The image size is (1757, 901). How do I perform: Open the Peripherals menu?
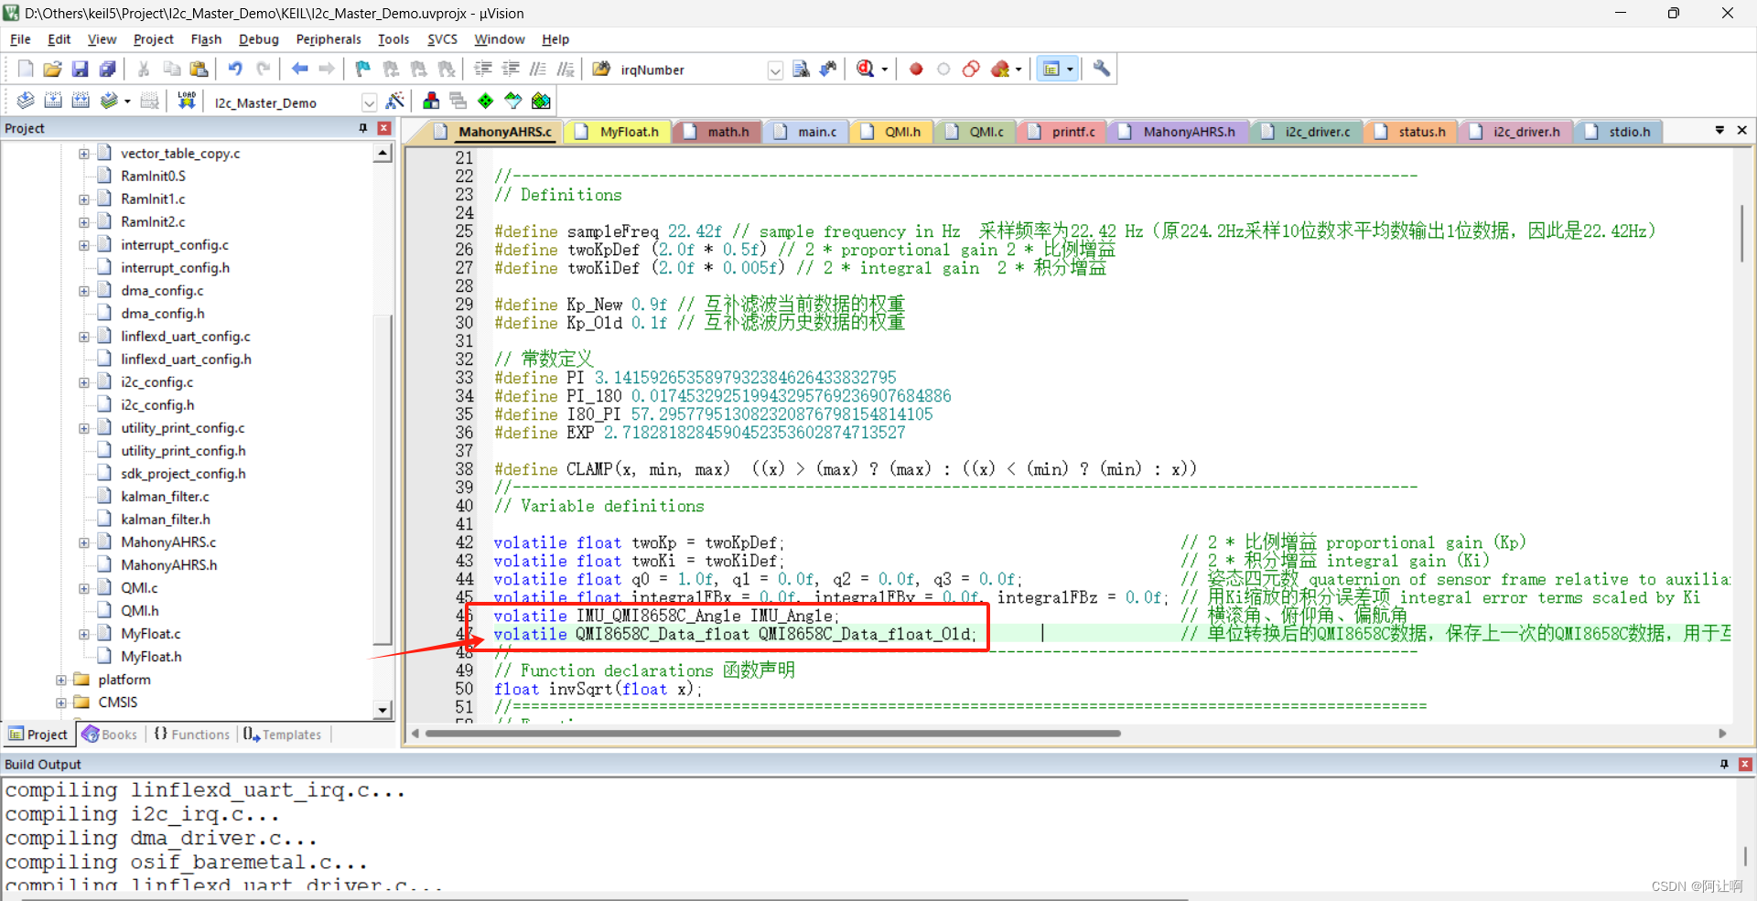tap(329, 39)
